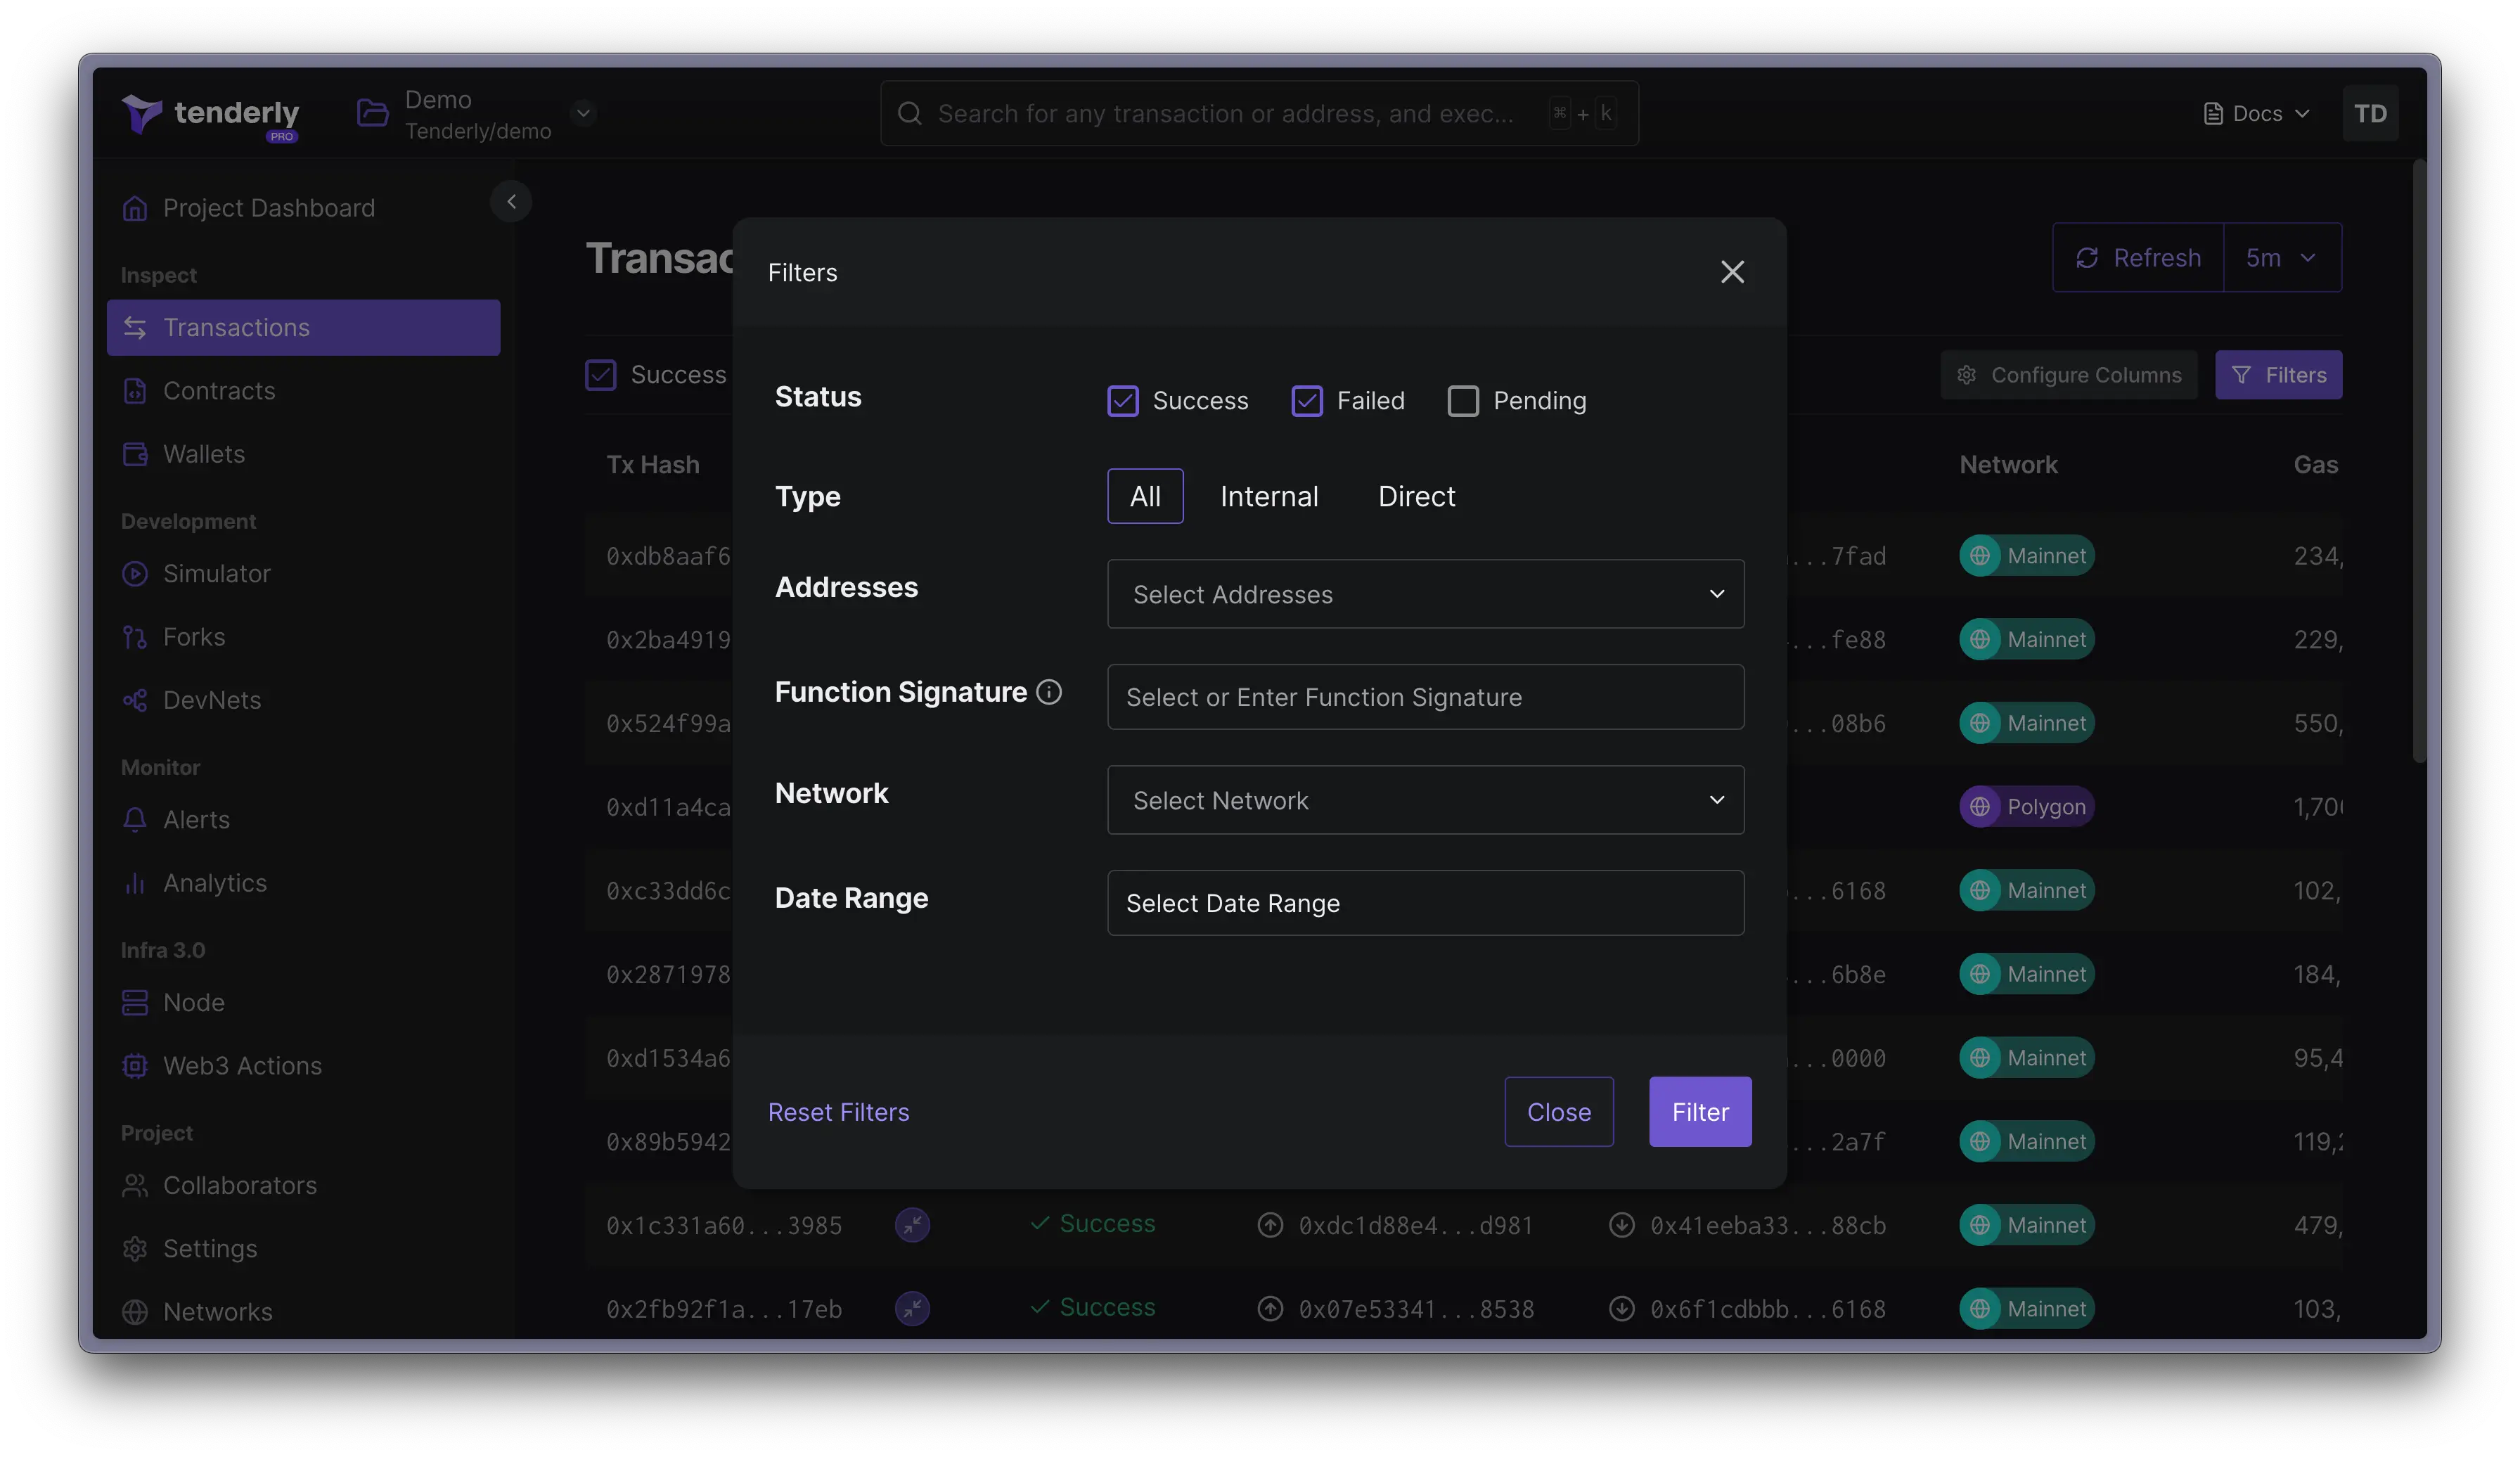Click the Contracts icon in sidebar
Viewport: 2520px width, 1457px height.
135,391
